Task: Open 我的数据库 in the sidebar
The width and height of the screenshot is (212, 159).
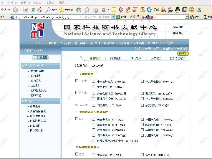Action: point(37,71)
